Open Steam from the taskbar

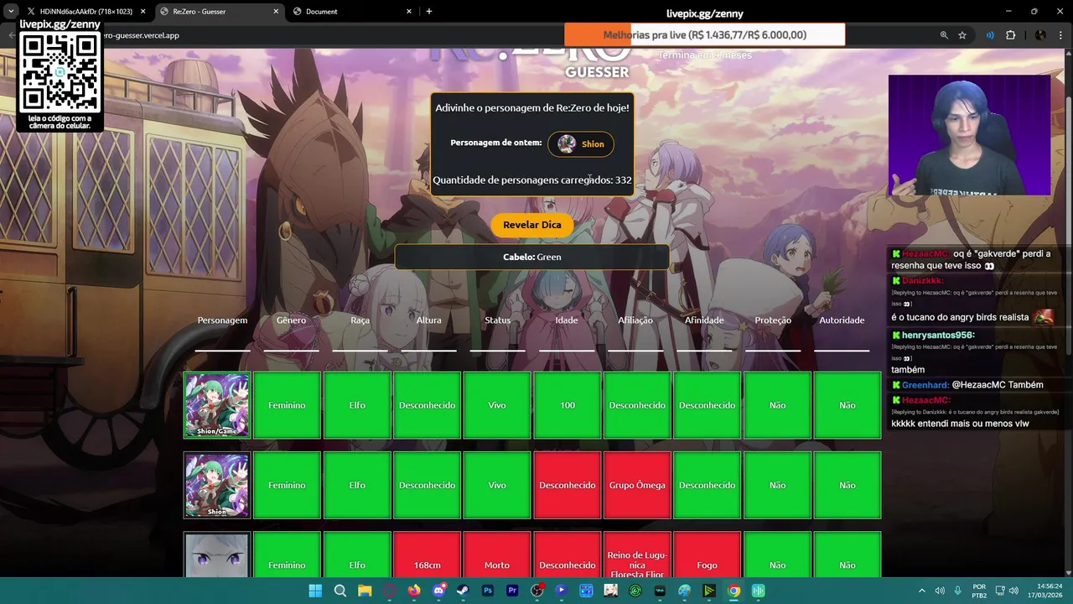click(x=463, y=591)
